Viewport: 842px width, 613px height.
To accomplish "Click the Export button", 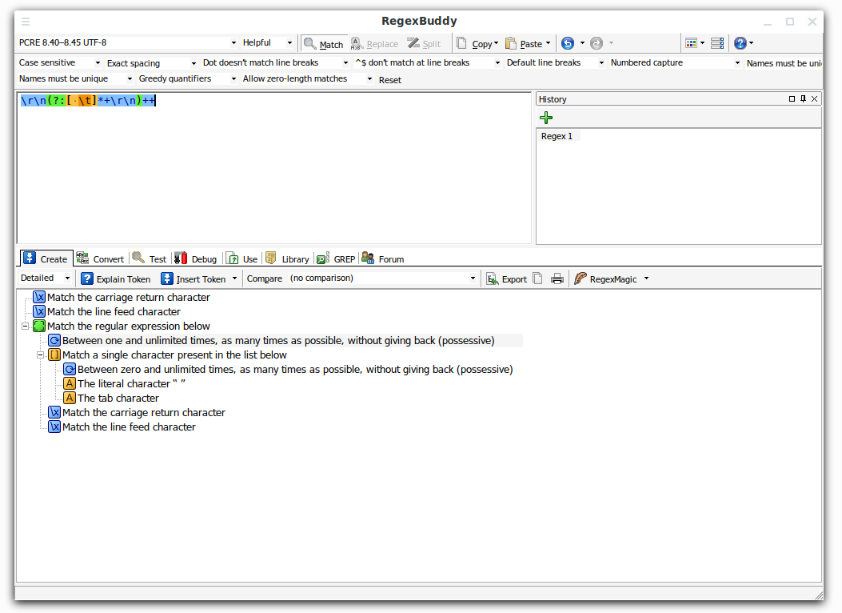I will [x=507, y=278].
